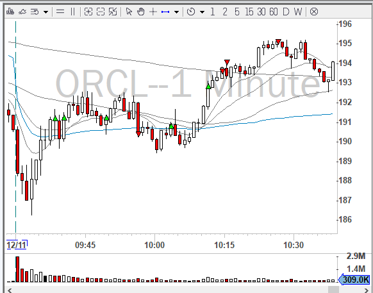Switch to the 30 minute interval
The height and width of the screenshot is (293, 373).
point(261,12)
